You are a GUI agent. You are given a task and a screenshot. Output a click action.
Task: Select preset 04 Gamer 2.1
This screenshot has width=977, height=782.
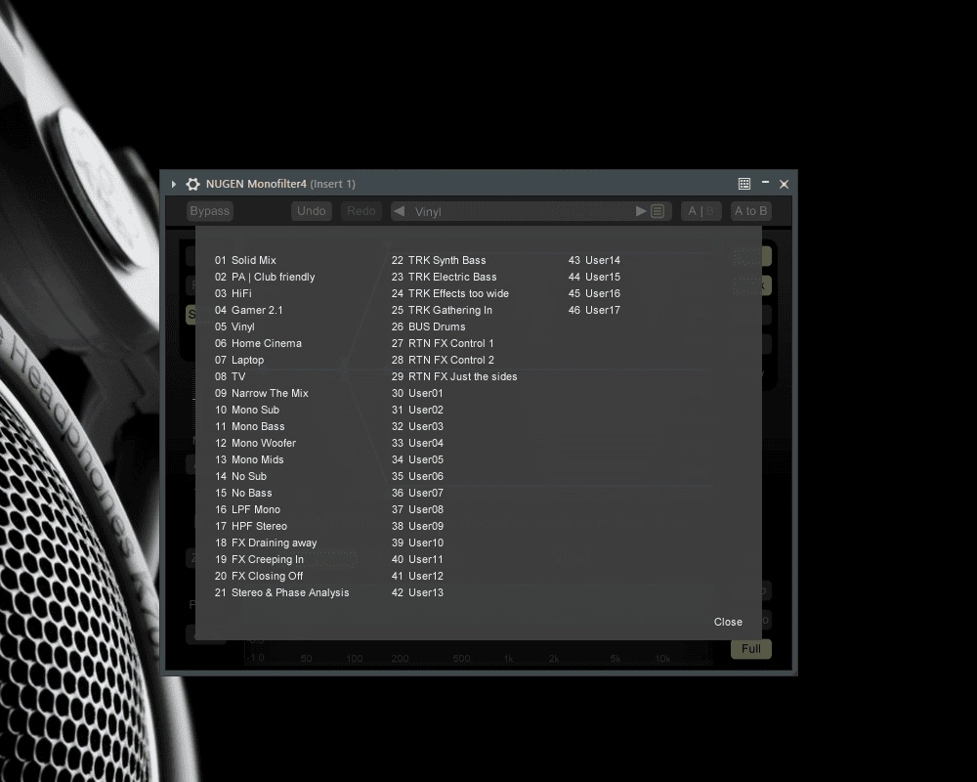pyautogui.click(x=248, y=310)
